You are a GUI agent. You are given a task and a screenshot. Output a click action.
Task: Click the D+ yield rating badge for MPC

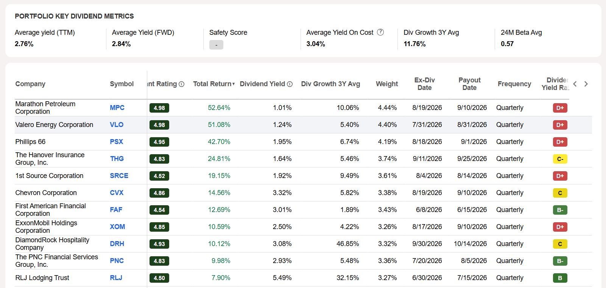coord(560,108)
